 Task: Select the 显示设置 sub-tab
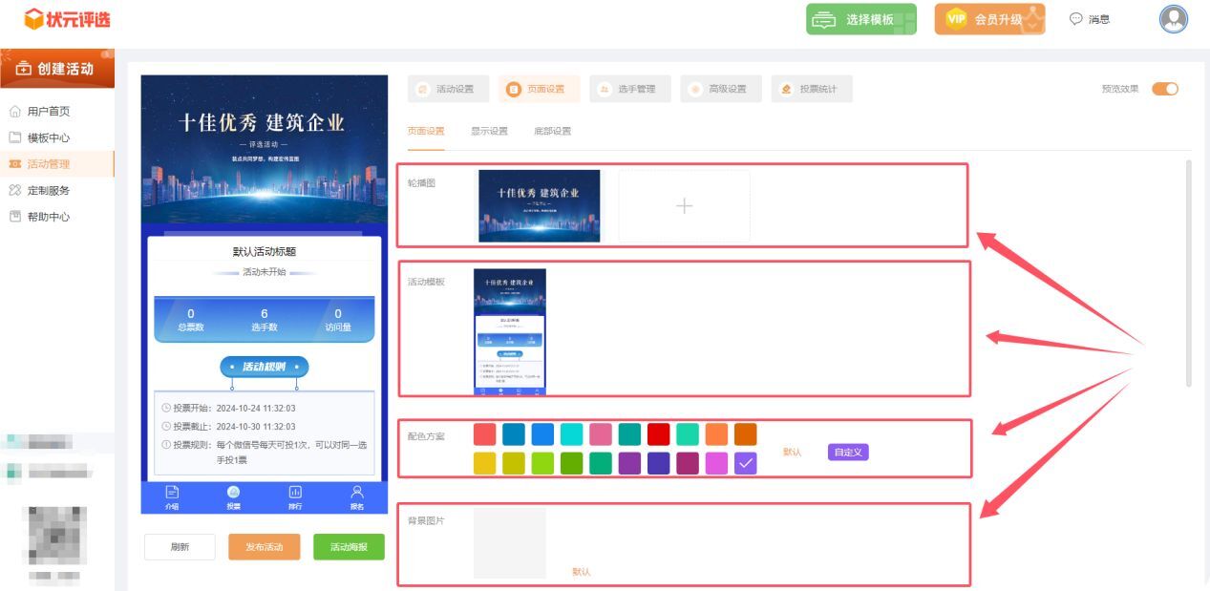[489, 131]
